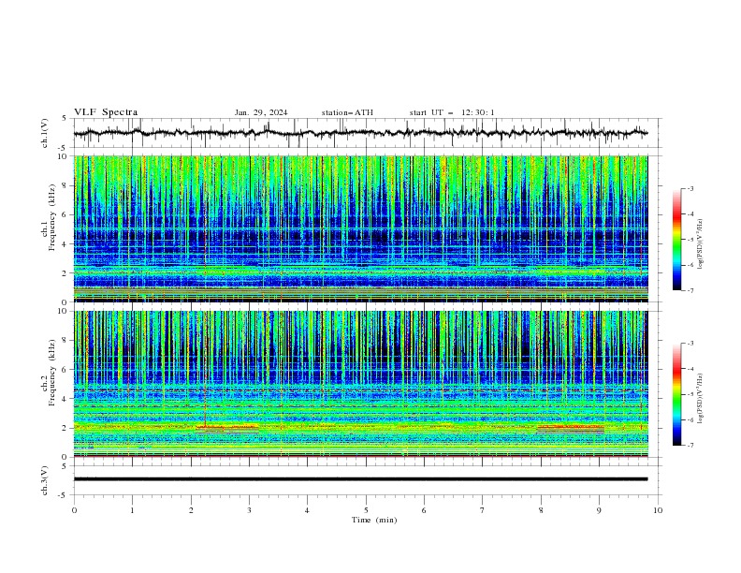This screenshot has height=573, width=741.
Task: Click the "-3" label on ch.2 colorbar
Action: tap(690, 344)
